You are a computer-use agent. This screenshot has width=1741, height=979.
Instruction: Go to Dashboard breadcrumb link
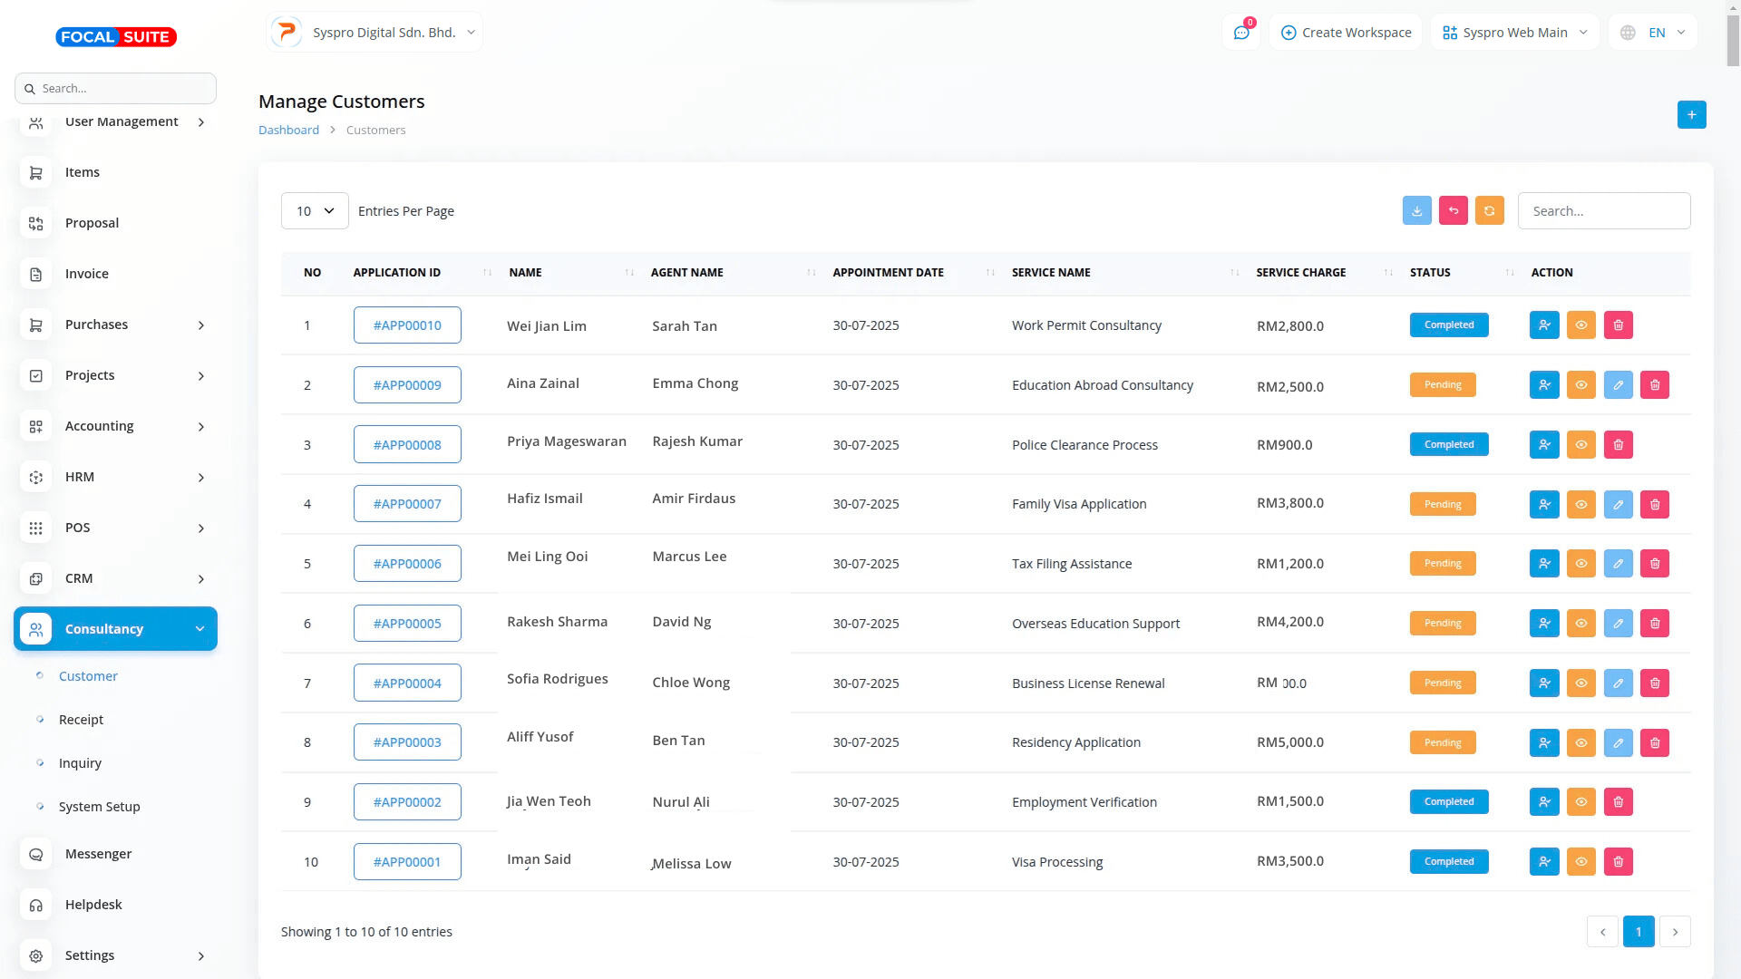tap(288, 131)
